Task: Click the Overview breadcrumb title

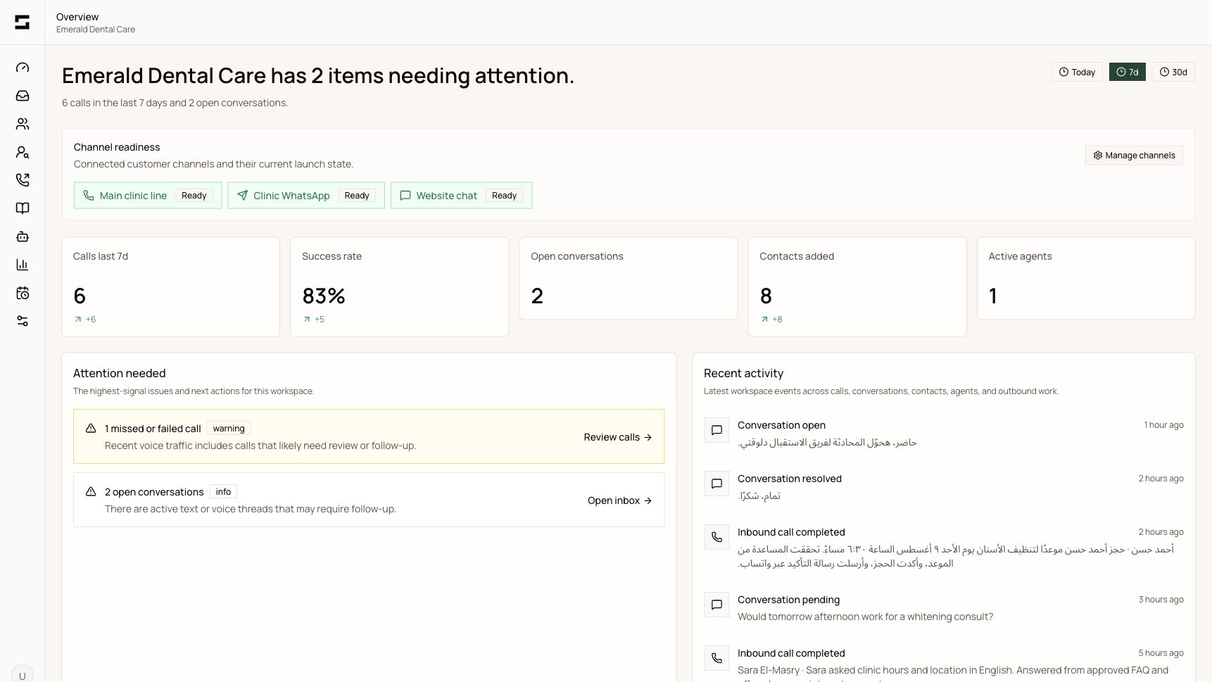Action: (x=77, y=17)
